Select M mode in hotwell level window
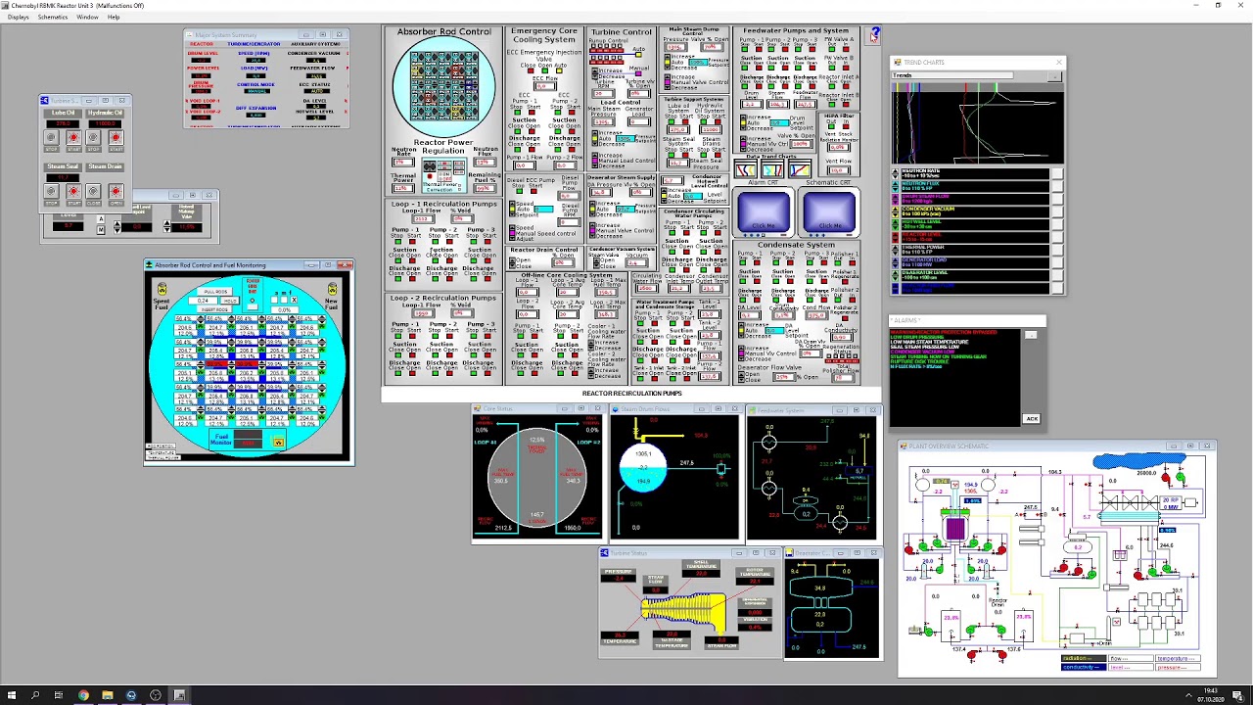This screenshot has height=705, width=1253. click(x=100, y=230)
